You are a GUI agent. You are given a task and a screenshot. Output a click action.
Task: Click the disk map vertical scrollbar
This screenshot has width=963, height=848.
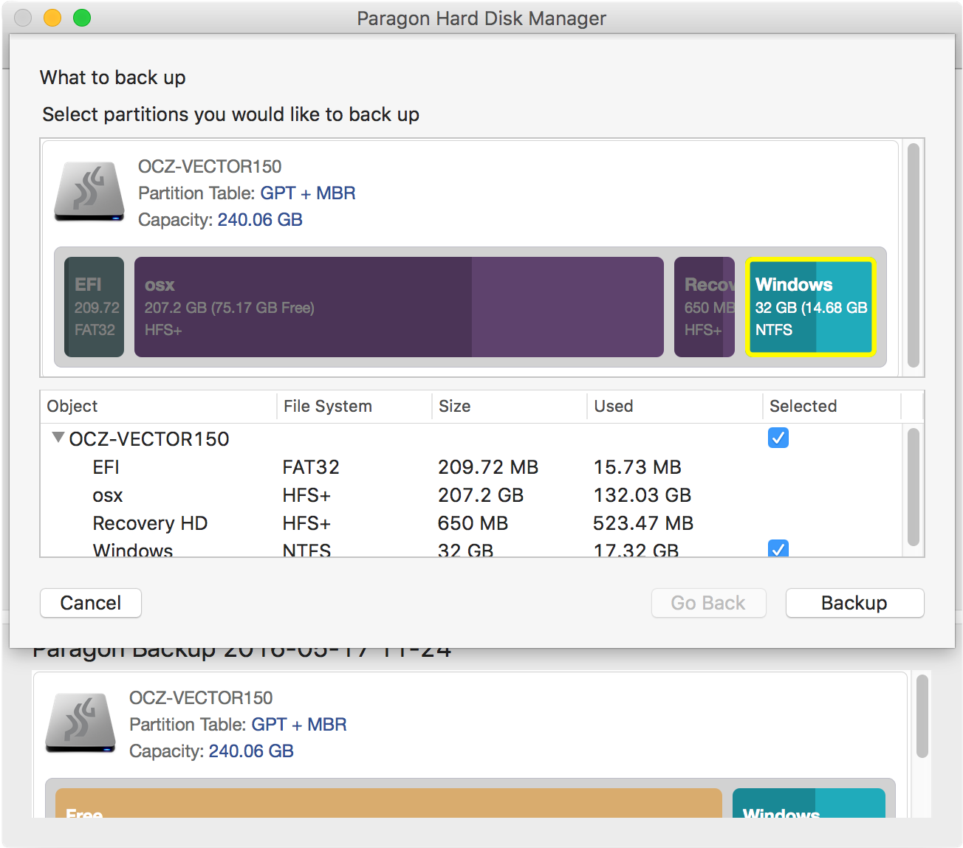tap(914, 255)
